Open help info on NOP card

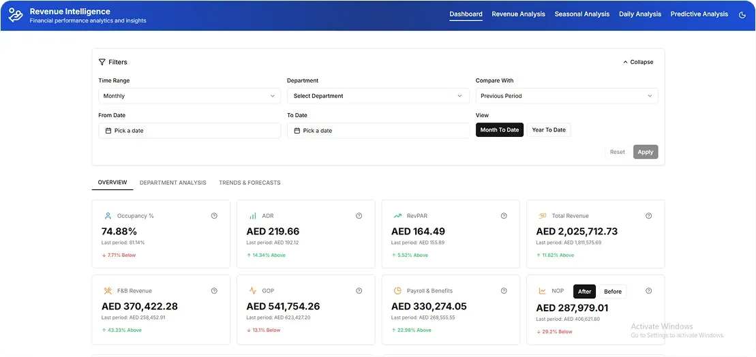648,291
